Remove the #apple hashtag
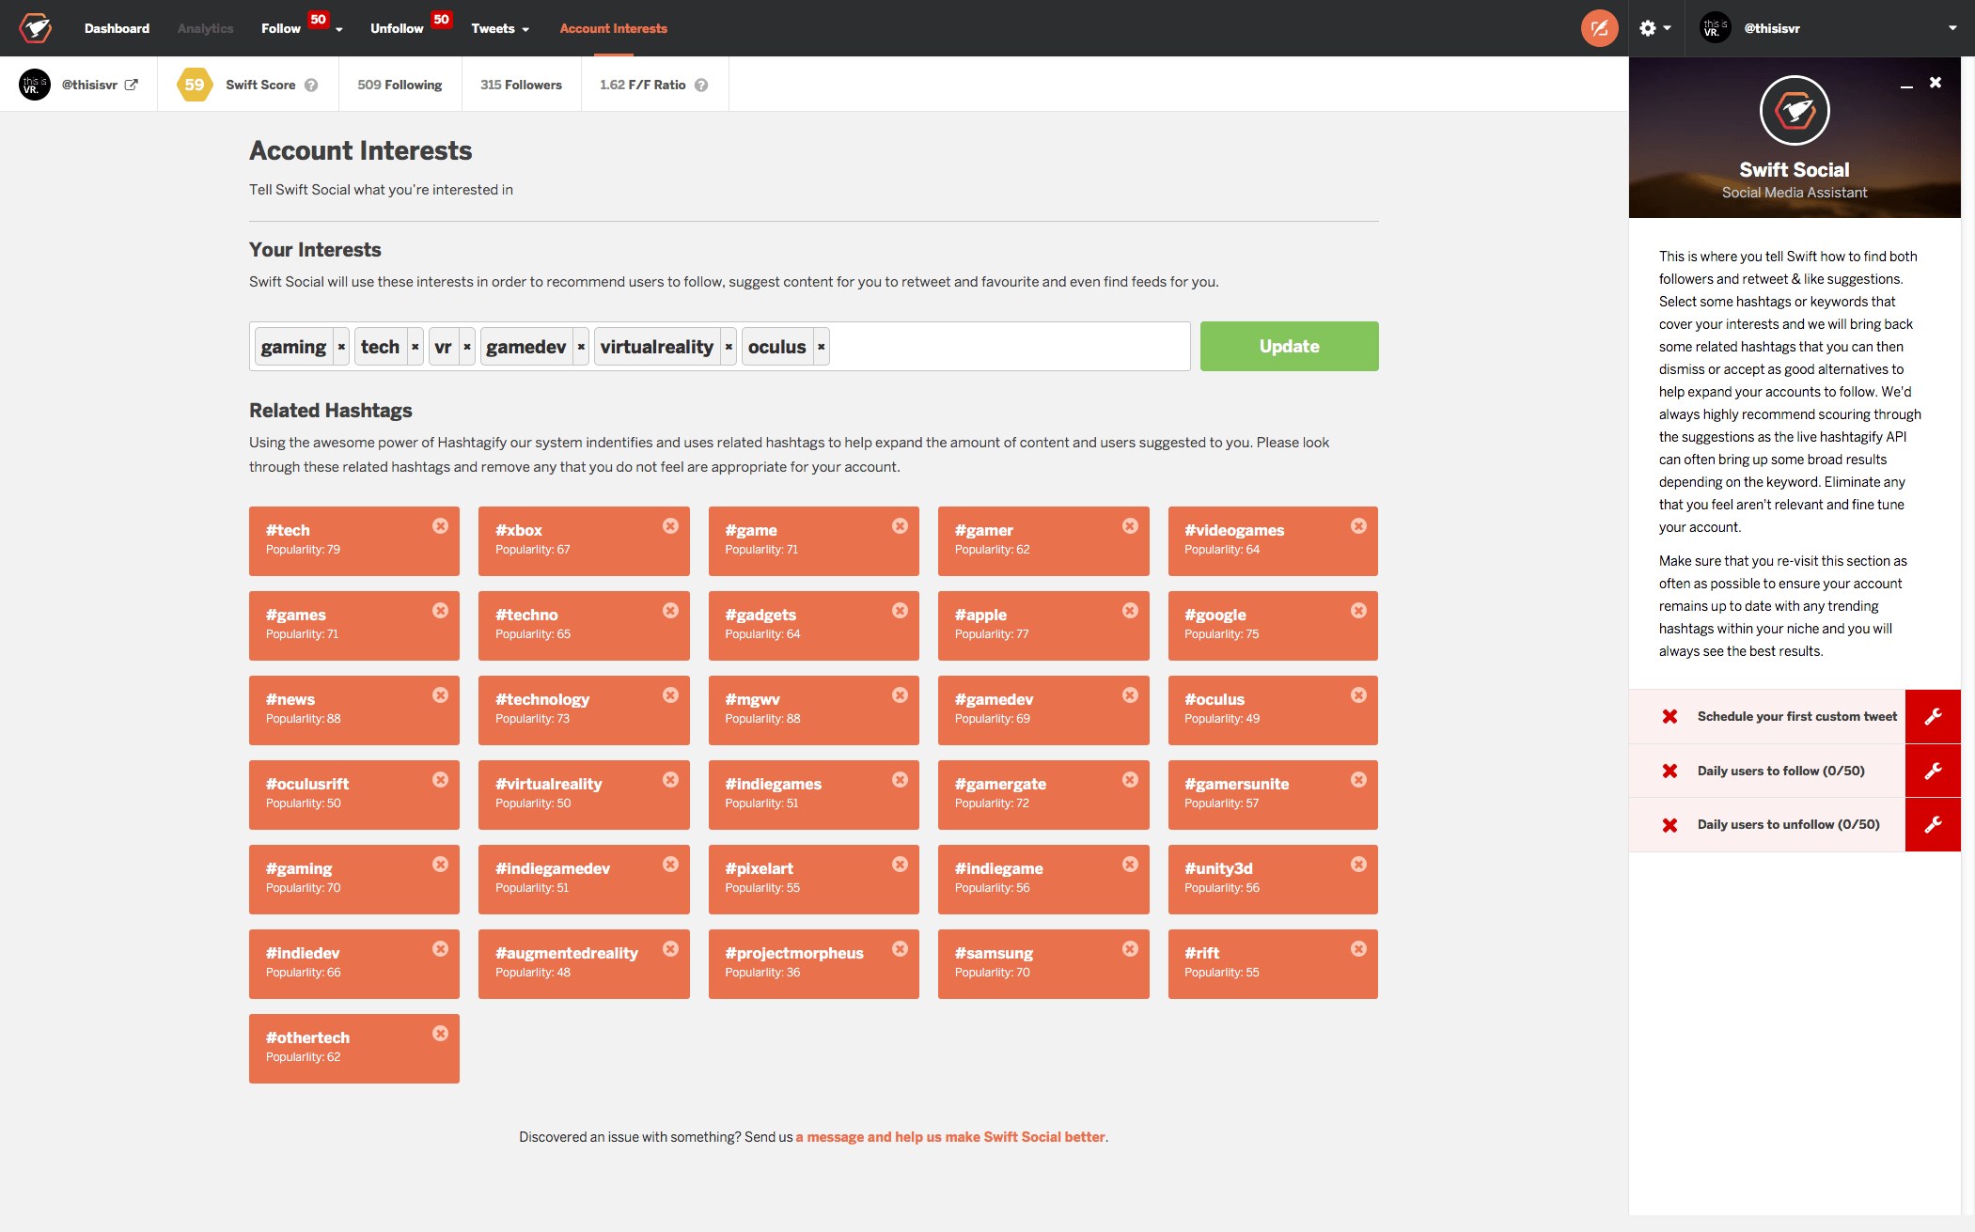Screen dimensions: 1975x1232 tap(1130, 611)
